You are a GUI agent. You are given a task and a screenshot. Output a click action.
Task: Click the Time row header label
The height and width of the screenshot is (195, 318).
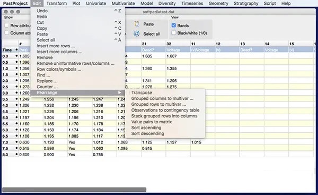[7, 50]
